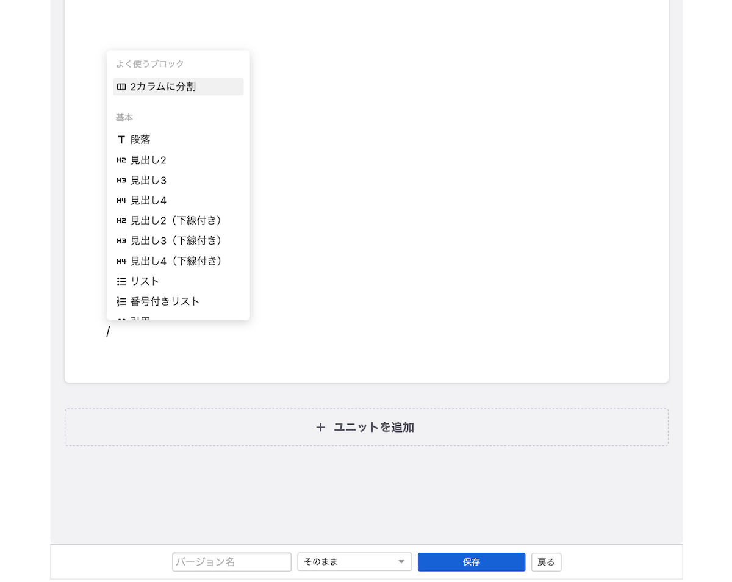Select 見出し3（下線付き） underlined heading
Viewport: 732px width, 582px height.
point(178,240)
